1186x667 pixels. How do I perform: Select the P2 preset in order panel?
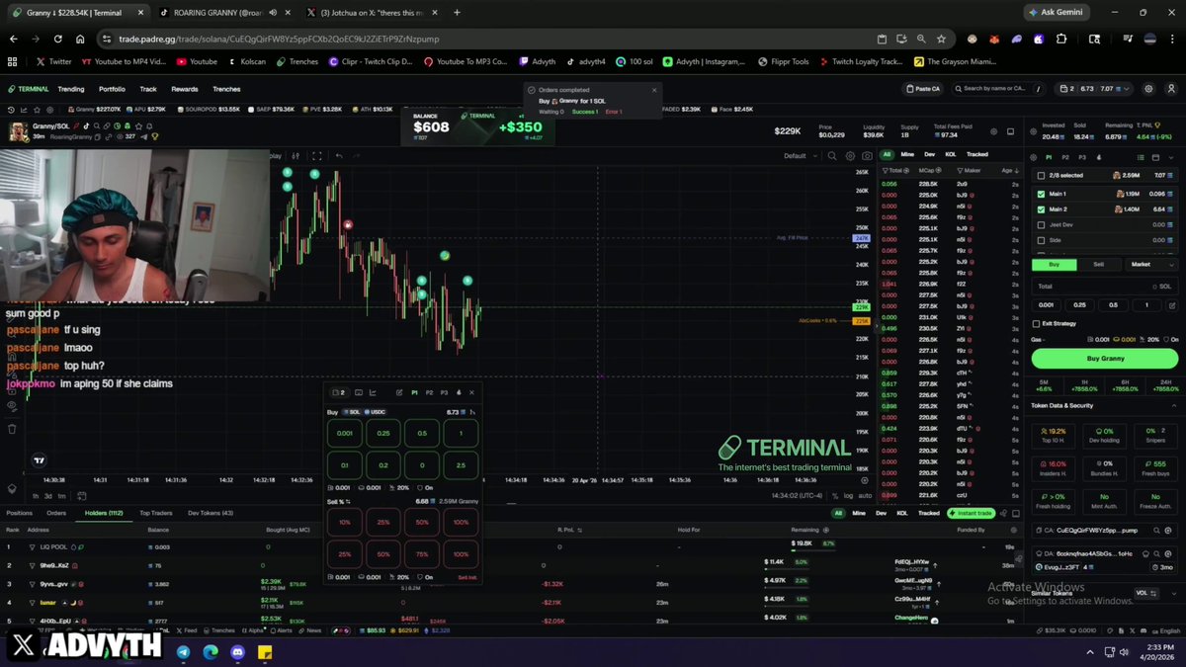pyautogui.click(x=1064, y=157)
